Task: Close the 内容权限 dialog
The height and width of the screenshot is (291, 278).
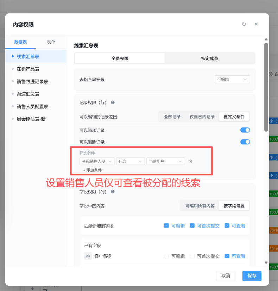Action: point(256,24)
